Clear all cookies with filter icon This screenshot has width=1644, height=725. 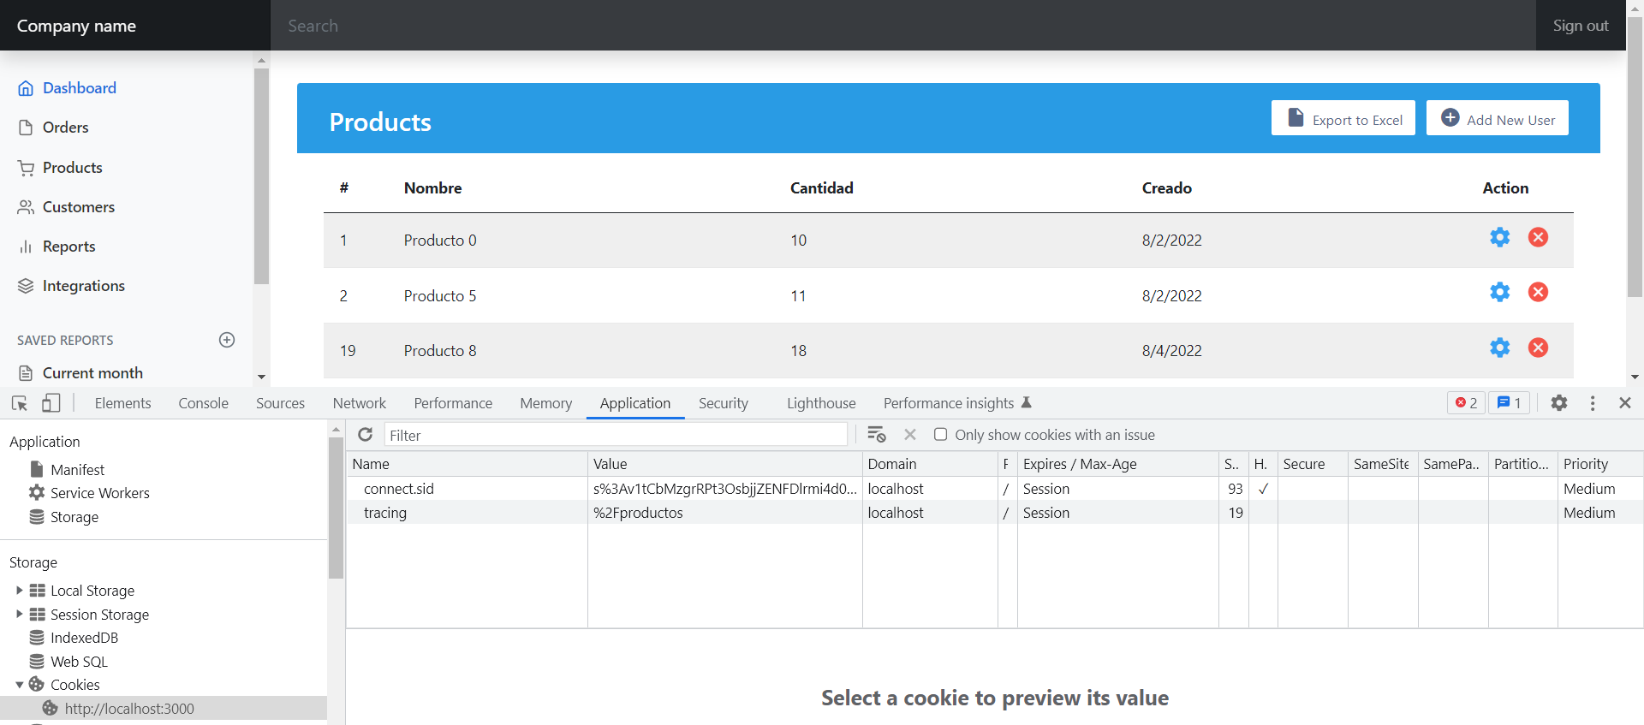tap(876, 435)
